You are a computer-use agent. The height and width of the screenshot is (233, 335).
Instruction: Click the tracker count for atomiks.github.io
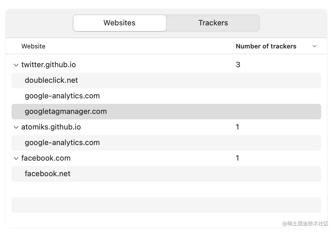point(237,127)
